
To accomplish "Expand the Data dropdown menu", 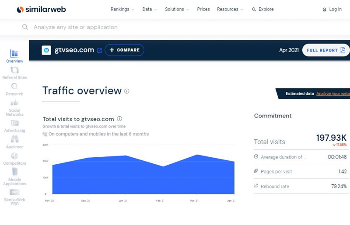I will click(150, 9).
